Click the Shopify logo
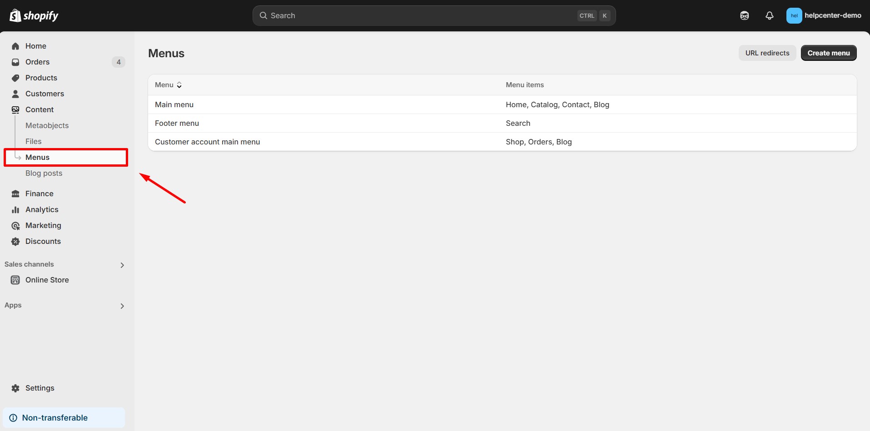The width and height of the screenshot is (870, 431). (34, 15)
